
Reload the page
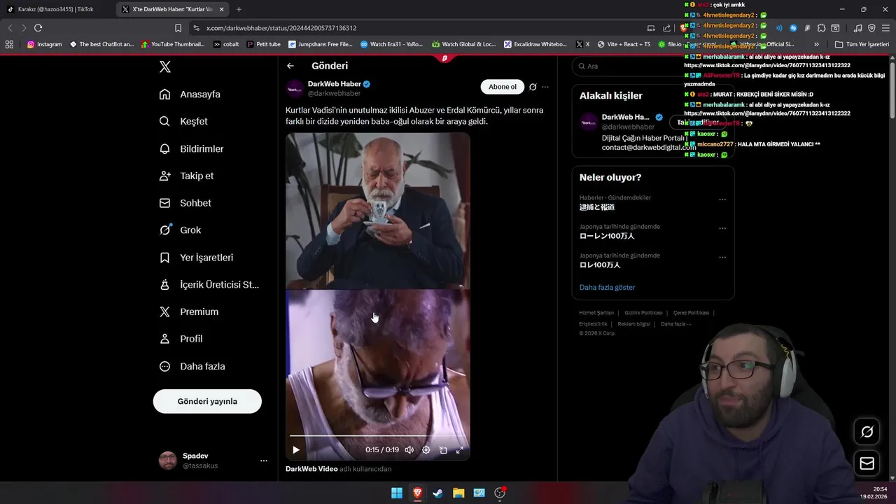tap(38, 28)
